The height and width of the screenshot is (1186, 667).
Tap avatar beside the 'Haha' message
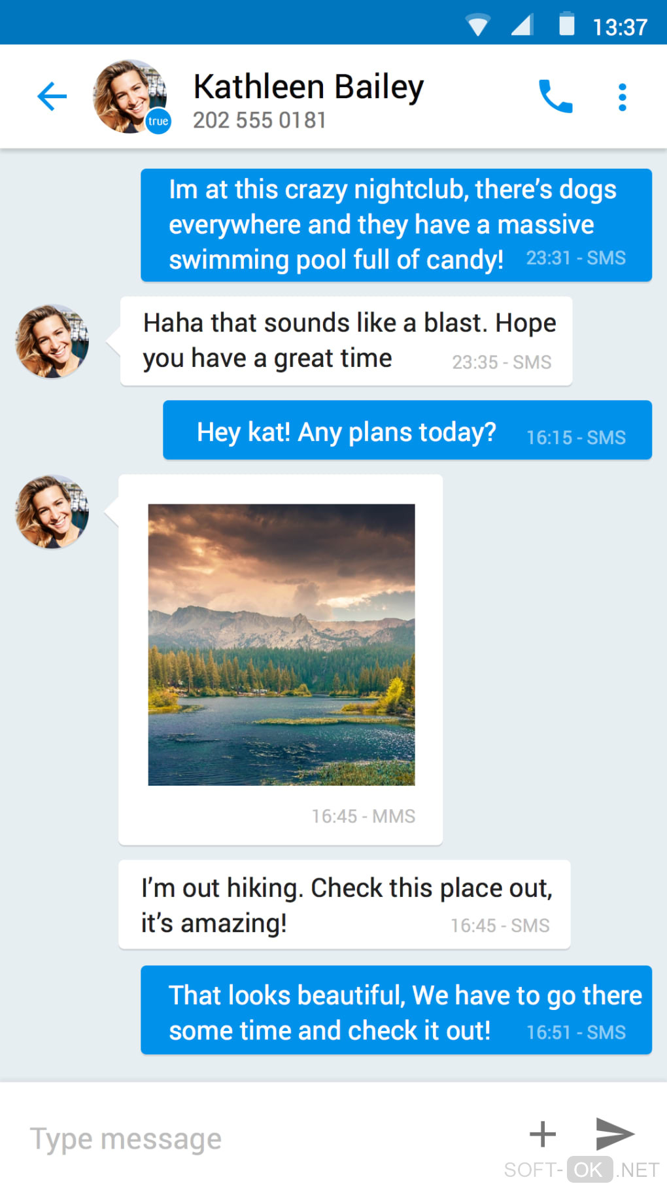click(x=52, y=341)
